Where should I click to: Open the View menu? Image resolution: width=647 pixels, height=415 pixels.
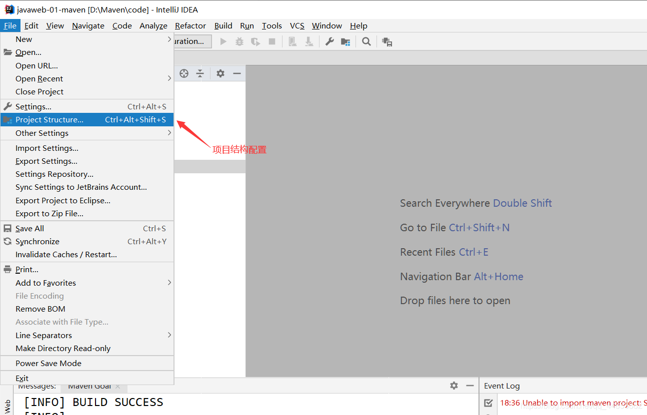[x=55, y=25]
